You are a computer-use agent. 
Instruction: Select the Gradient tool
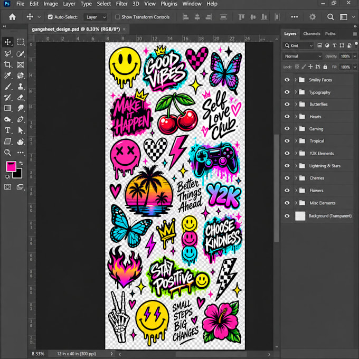click(7, 108)
